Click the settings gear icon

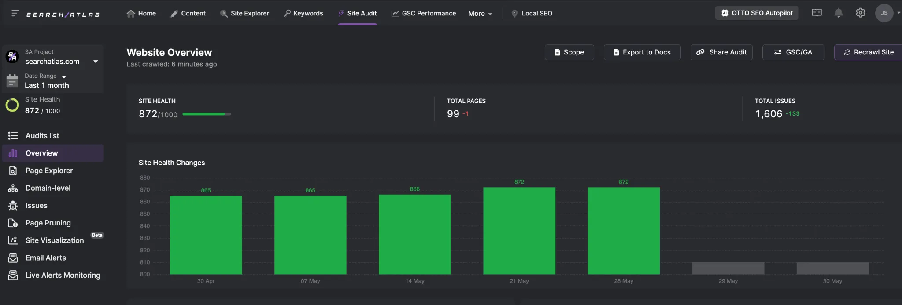tap(860, 13)
